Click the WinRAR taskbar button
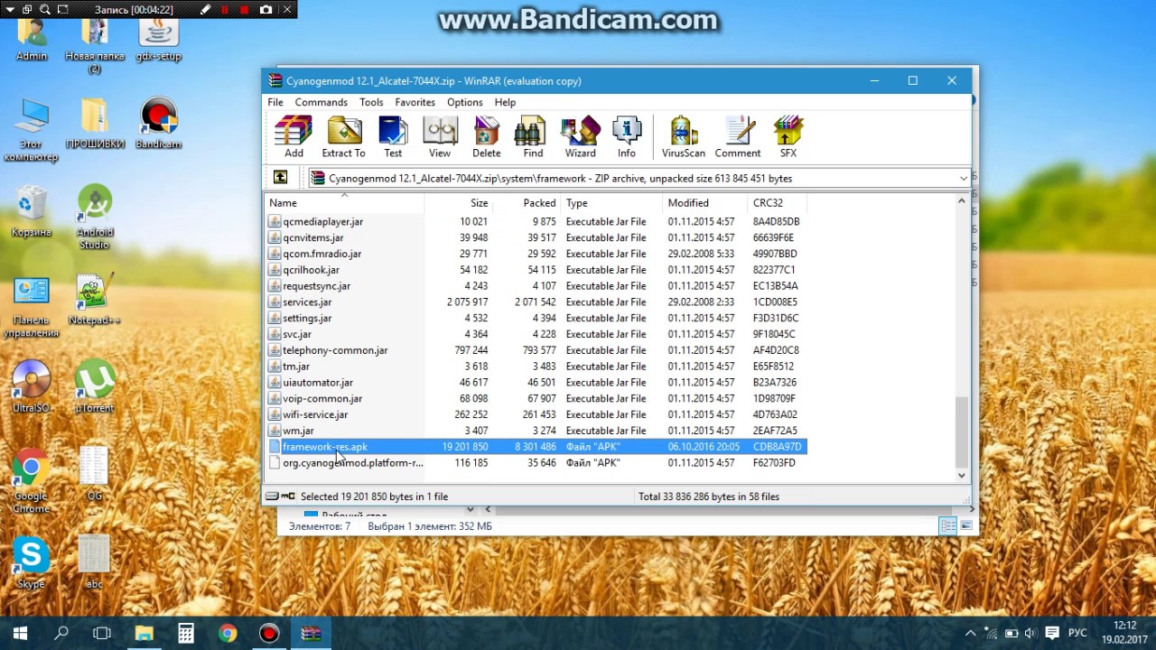This screenshot has width=1156, height=650. tap(311, 633)
